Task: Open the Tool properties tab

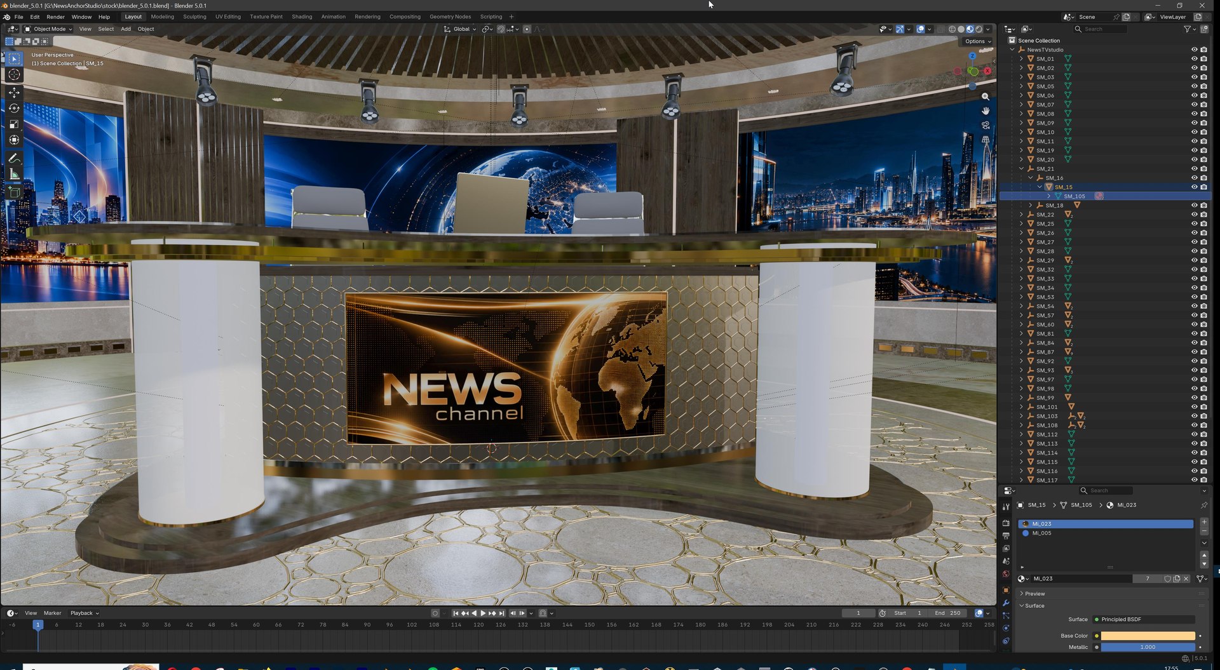Action: [1006, 507]
